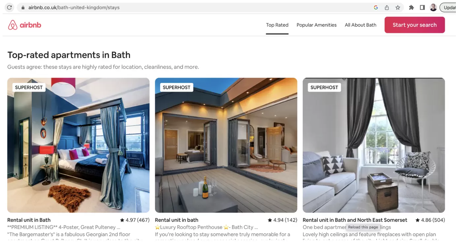This screenshot has width=456, height=245.
Task: Open the All About Bath tab
Action: tap(360, 25)
